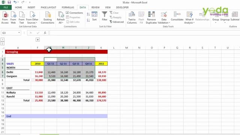The width and height of the screenshot is (240, 135).
Task: Click the Sort A to Z icon
Action: (x=88, y=14)
